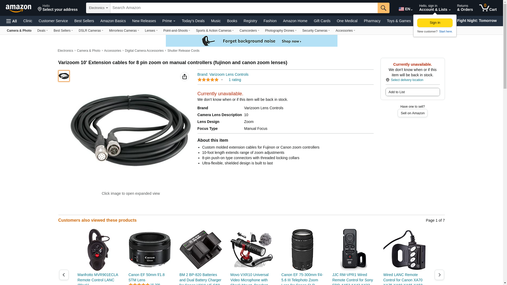
Task: Click Add to List button
Action: click(x=412, y=92)
